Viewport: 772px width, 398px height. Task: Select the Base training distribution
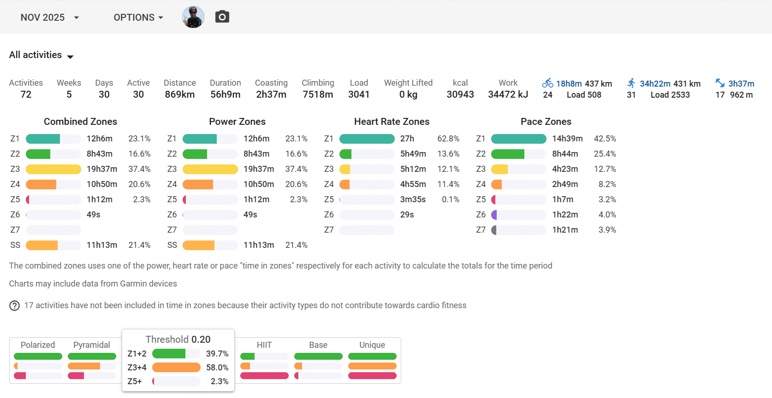coord(318,345)
